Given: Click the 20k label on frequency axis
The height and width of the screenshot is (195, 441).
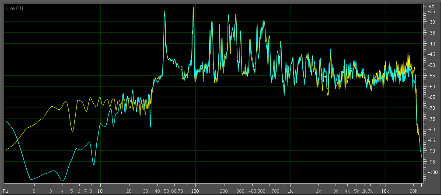Looking at the screenshot, I should click(413, 191).
